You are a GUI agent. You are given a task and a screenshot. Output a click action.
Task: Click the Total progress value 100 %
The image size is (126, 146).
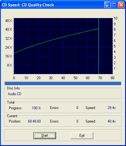36,108
